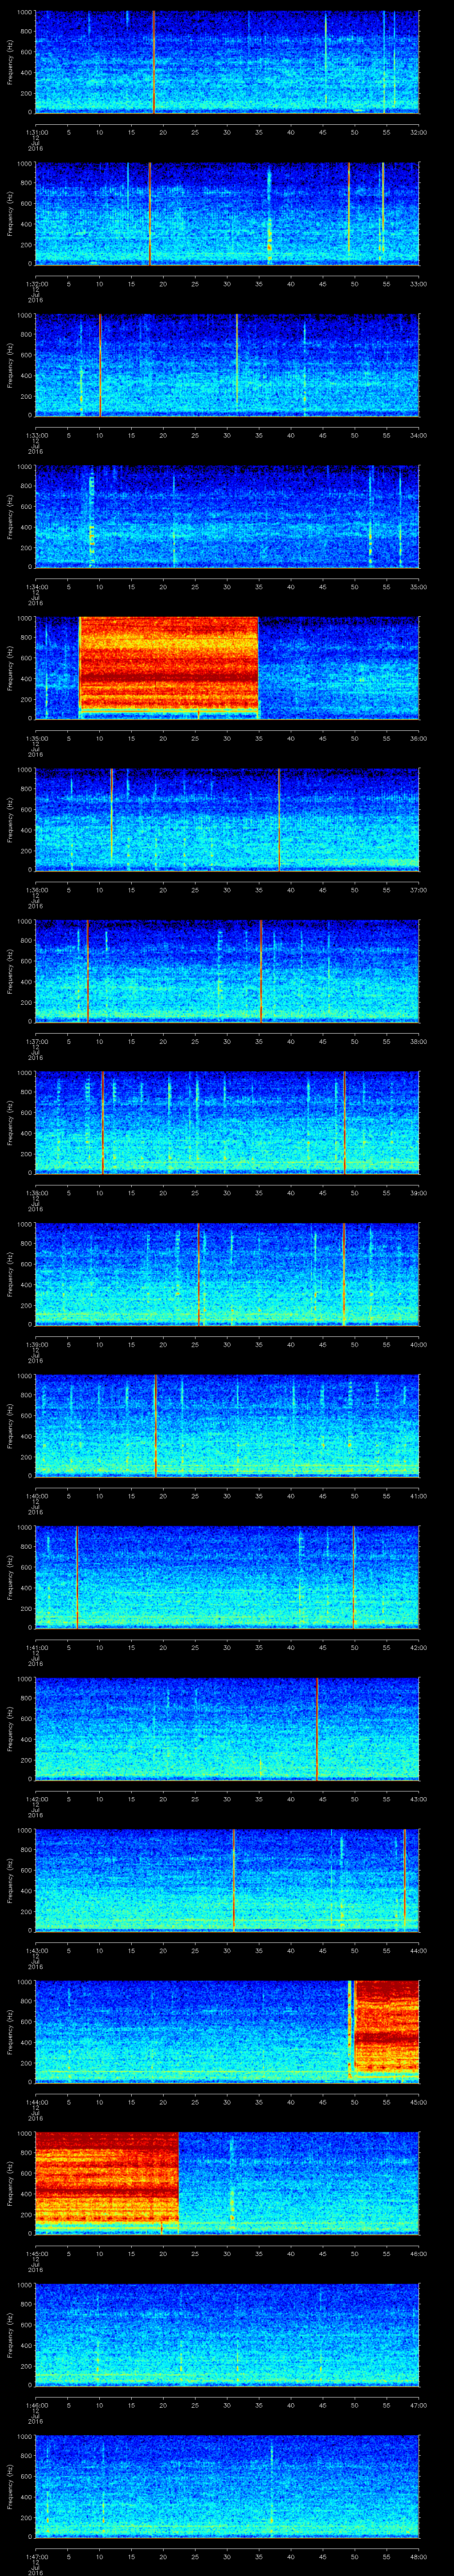Select the "36:00" end time label
454x2576 pixels.
coord(418,738)
